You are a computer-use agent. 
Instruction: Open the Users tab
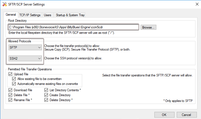coord(47,15)
